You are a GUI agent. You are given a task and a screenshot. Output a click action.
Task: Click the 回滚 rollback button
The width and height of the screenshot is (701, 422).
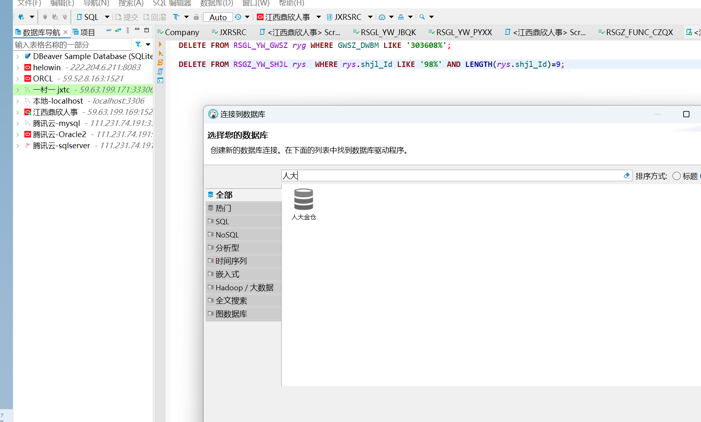(x=155, y=17)
